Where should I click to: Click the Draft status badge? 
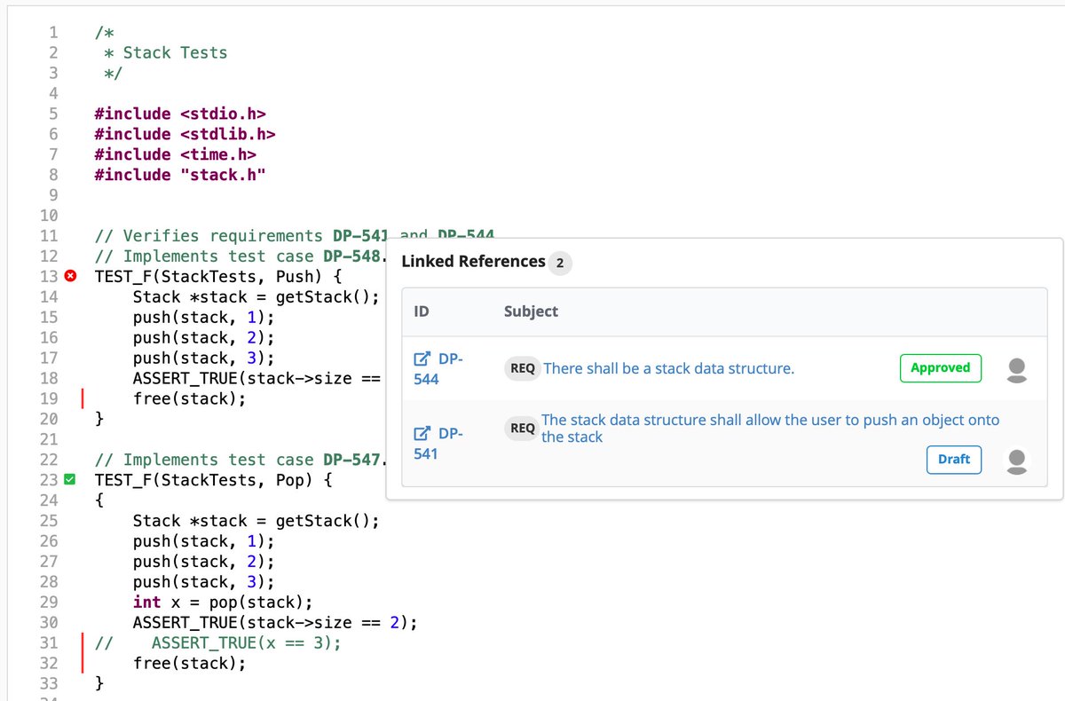(x=954, y=460)
